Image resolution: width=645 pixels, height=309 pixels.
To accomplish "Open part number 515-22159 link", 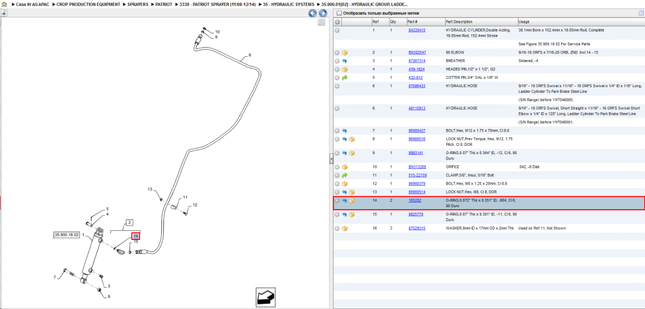I will tap(417, 175).
